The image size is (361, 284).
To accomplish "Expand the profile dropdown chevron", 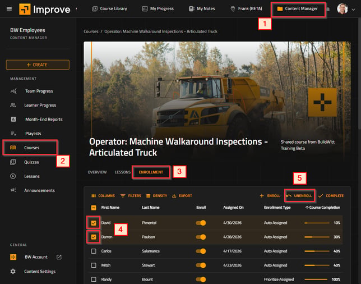I will pos(353,10).
